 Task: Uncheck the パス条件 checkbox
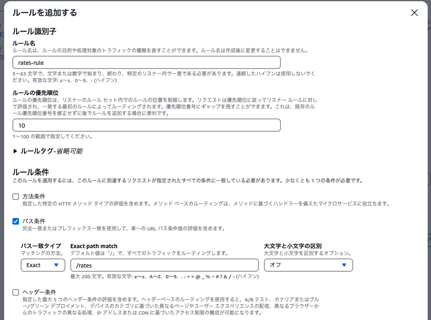[x=16, y=221]
